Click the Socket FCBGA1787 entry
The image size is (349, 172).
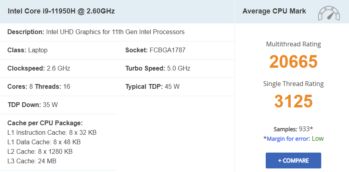[155, 50]
